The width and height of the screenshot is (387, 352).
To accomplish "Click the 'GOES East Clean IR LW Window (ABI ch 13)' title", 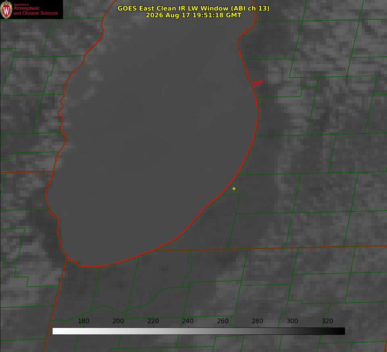I will (x=194, y=8).
